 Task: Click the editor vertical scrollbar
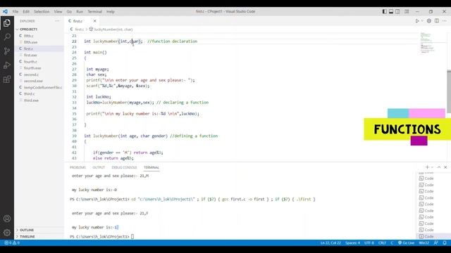click(x=449, y=91)
